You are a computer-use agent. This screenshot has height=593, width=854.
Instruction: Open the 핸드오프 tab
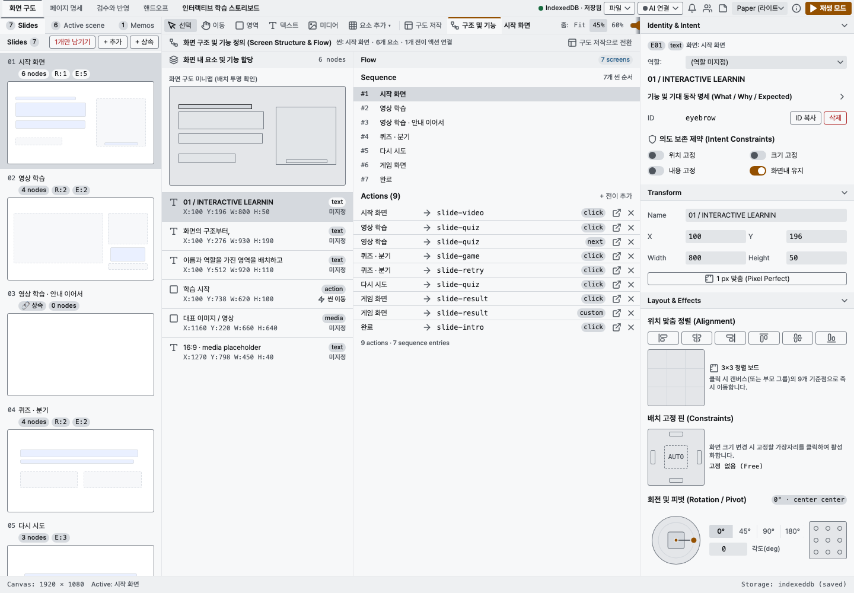(x=156, y=8)
